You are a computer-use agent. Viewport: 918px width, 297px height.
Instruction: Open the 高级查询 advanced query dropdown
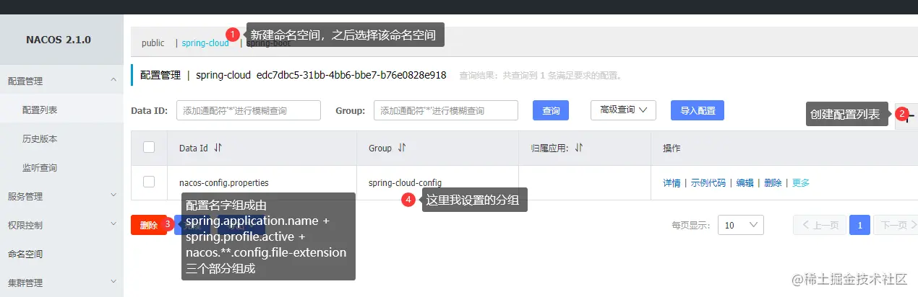(623, 110)
